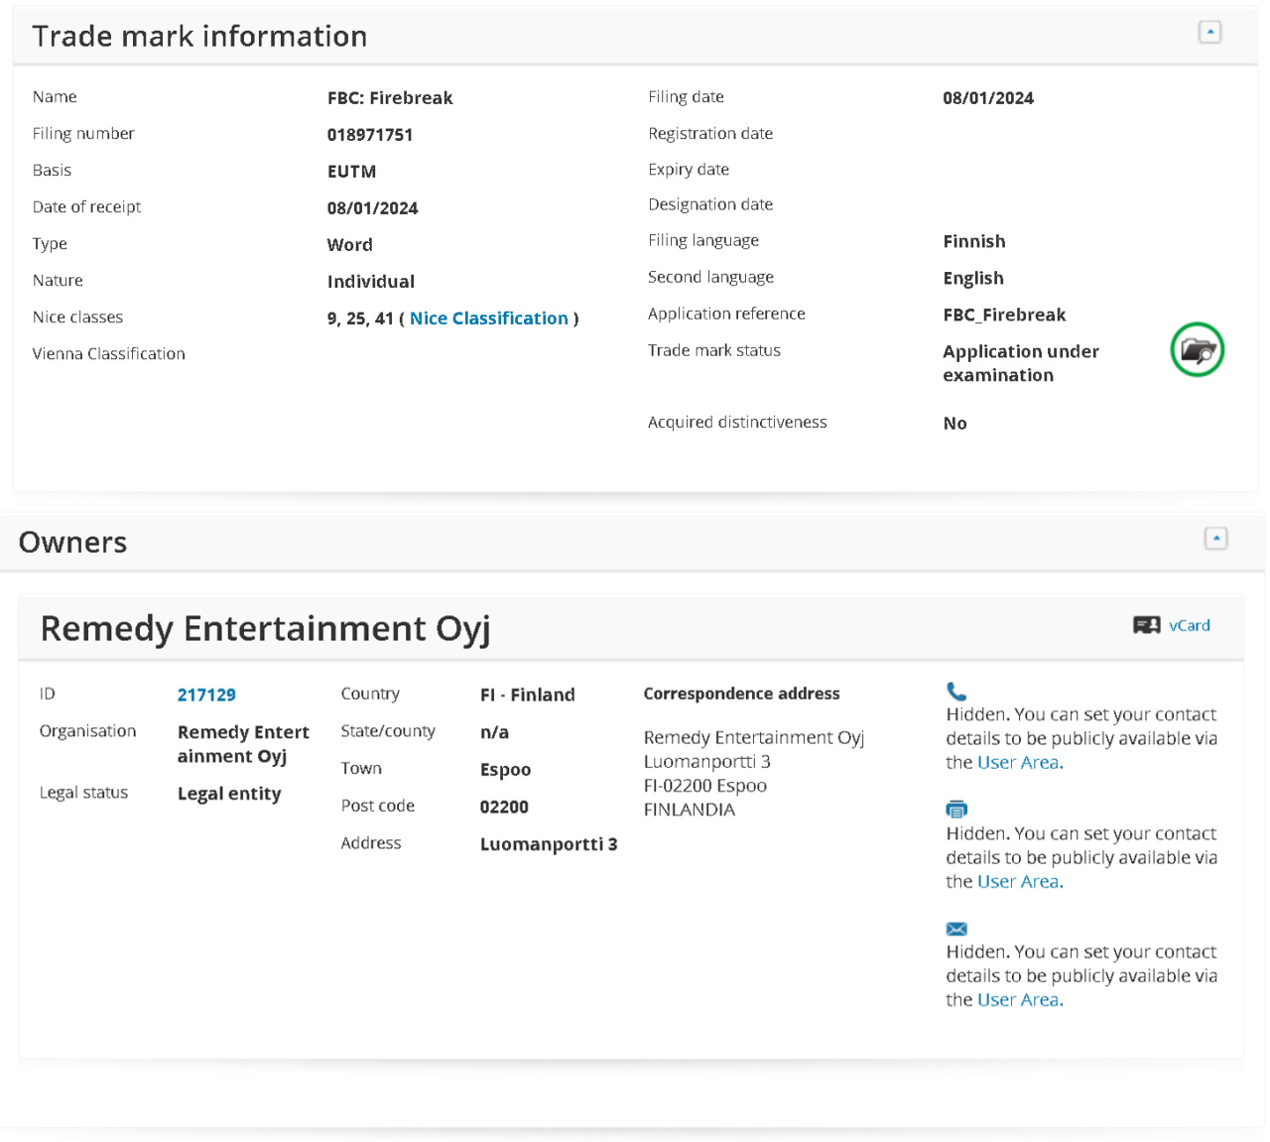This screenshot has width=1270, height=1142.
Task: Select filing number 018971751
Action: (370, 135)
